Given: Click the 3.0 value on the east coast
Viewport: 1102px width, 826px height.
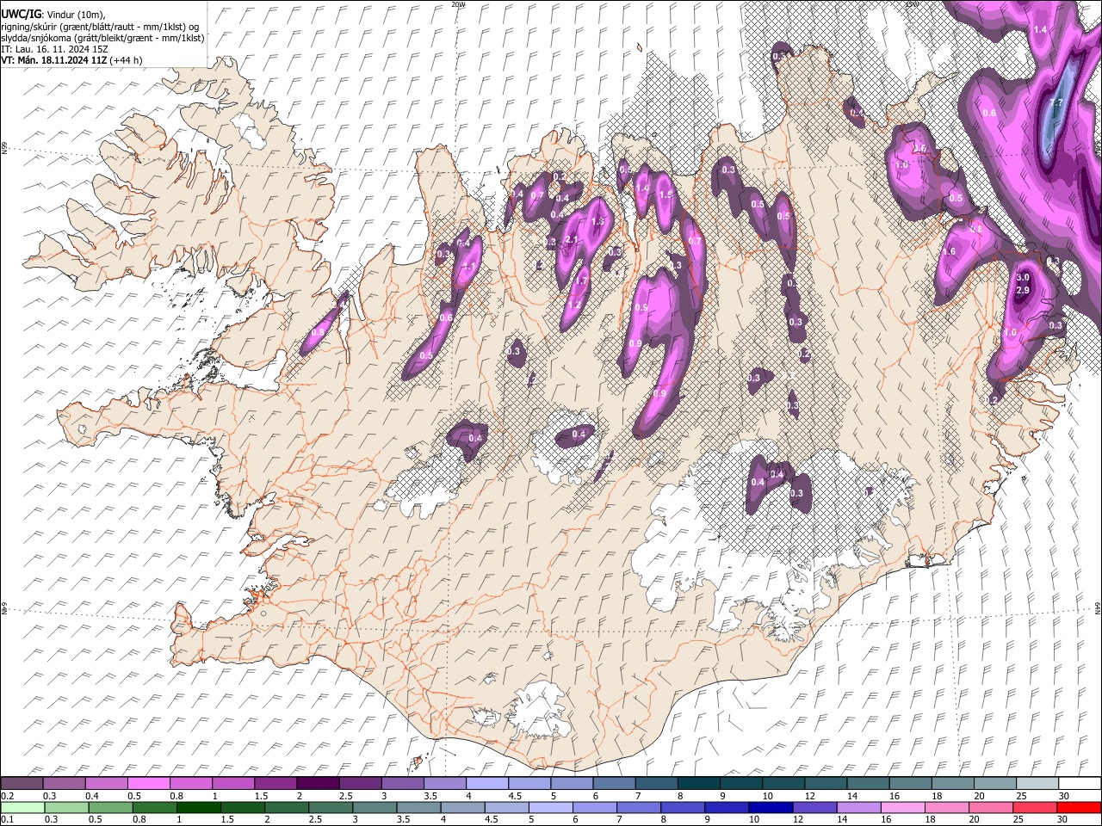Looking at the screenshot, I should [1023, 278].
